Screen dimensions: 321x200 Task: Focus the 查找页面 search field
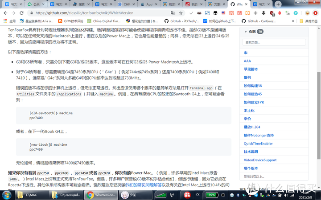coord(274,43)
